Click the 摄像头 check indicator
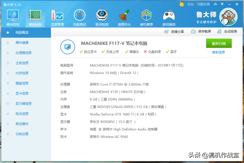The height and width of the screenshot is (163, 244). point(132,52)
